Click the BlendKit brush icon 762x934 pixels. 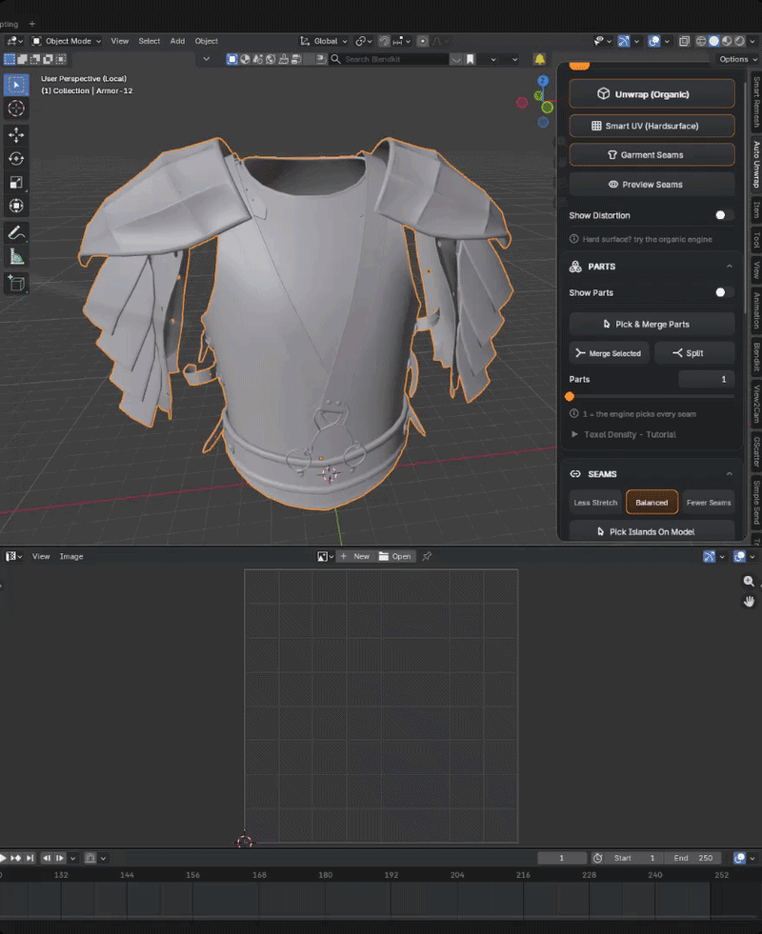point(284,59)
